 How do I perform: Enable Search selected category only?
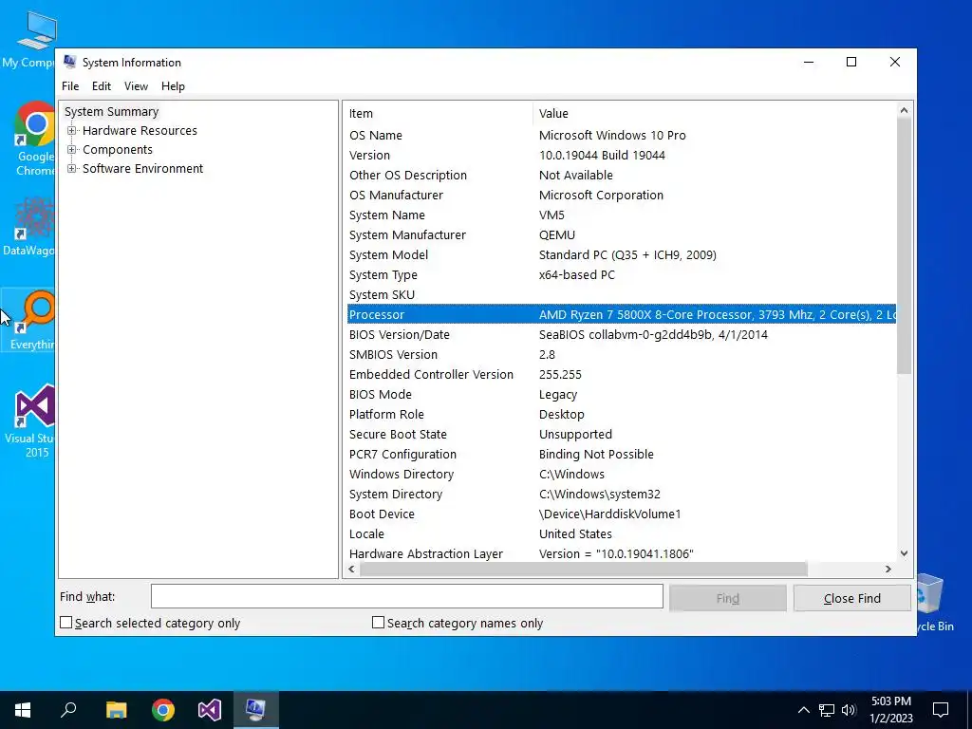pos(65,623)
